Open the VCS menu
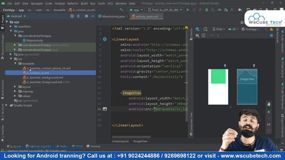The height and width of the screenshot is (160, 285). (110, 4)
